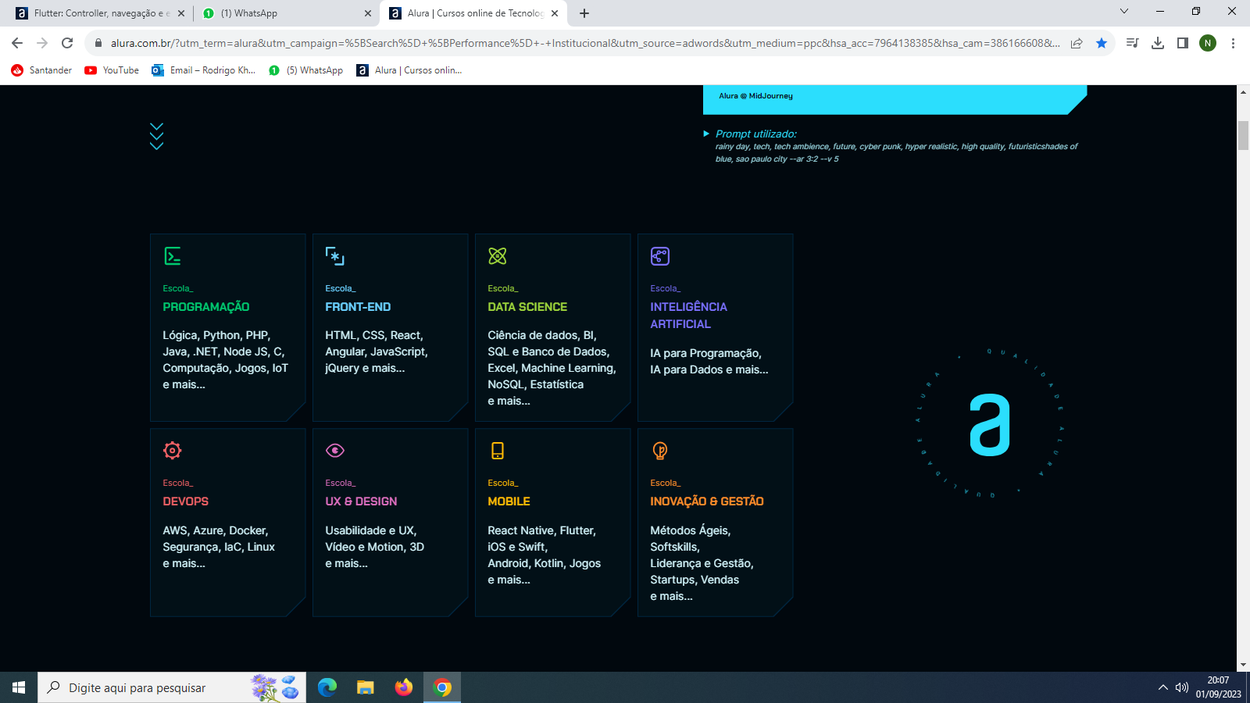
Task: Open a new browser tab
Action: coord(584,13)
